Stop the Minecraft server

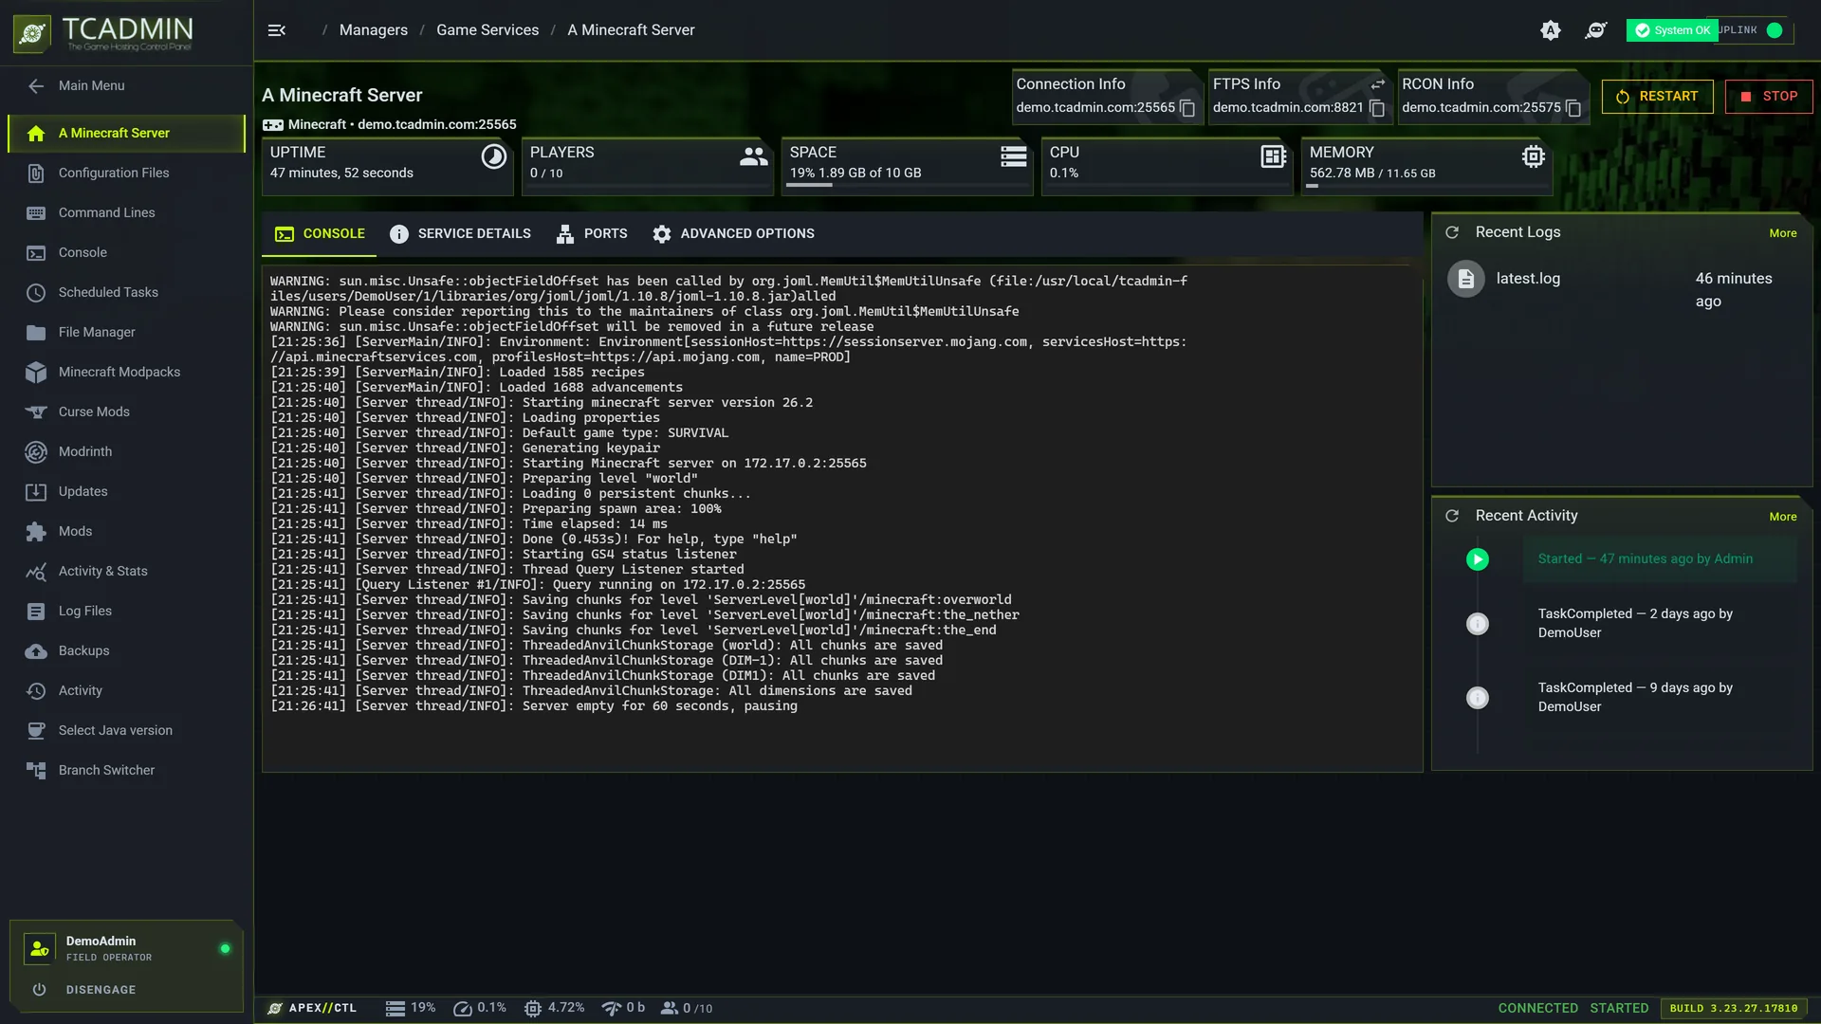tap(1769, 97)
